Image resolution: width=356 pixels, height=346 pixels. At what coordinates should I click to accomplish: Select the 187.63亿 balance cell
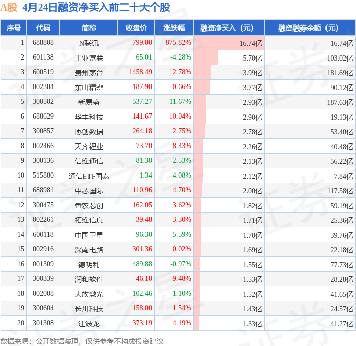340,102
